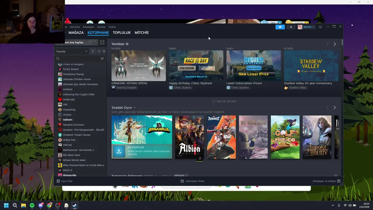Advance Sıradaki Oyun shelf to next
Screen dimensions: 373x210
click(x=335, y=108)
